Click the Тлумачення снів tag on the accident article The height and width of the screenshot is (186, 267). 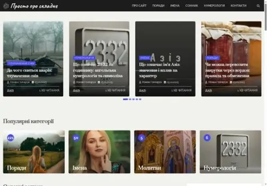21,63
